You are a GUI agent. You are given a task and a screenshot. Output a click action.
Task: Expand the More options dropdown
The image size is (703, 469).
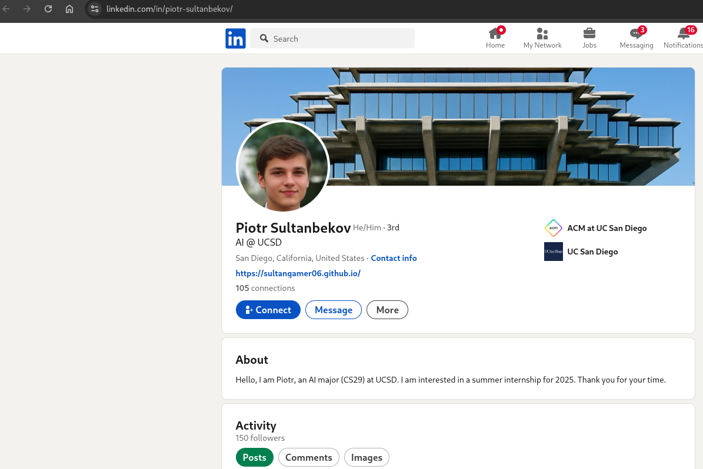point(387,310)
